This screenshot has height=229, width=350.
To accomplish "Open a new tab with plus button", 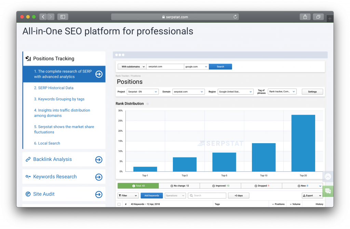I will [x=330, y=19].
